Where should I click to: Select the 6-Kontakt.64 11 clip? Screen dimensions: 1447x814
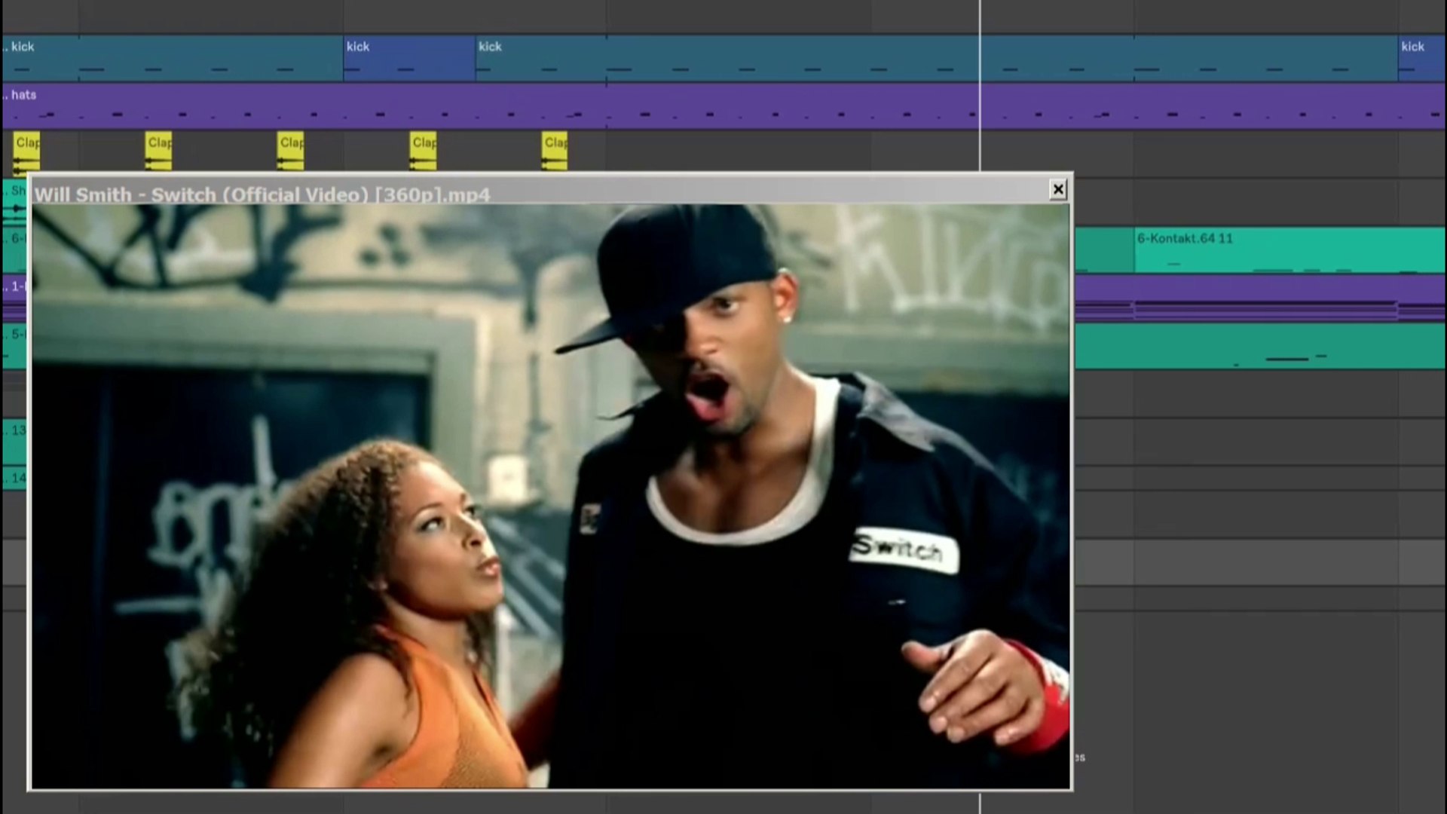pyautogui.click(x=1289, y=250)
